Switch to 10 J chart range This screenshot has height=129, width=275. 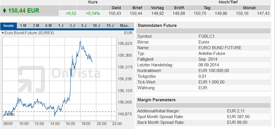pyautogui.click(x=97, y=26)
